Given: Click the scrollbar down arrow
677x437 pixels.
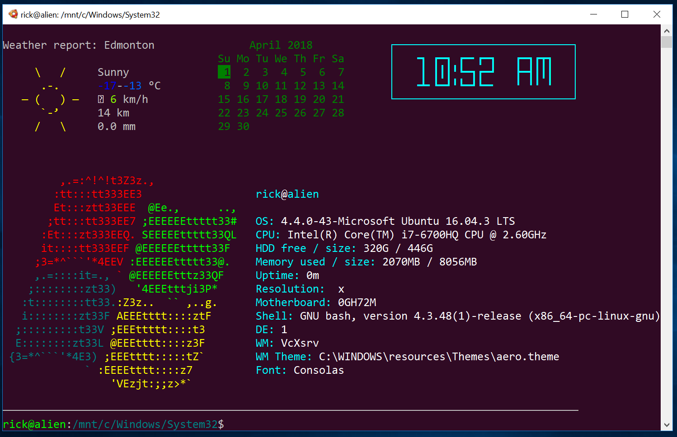Looking at the screenshot, I should 667,425.
